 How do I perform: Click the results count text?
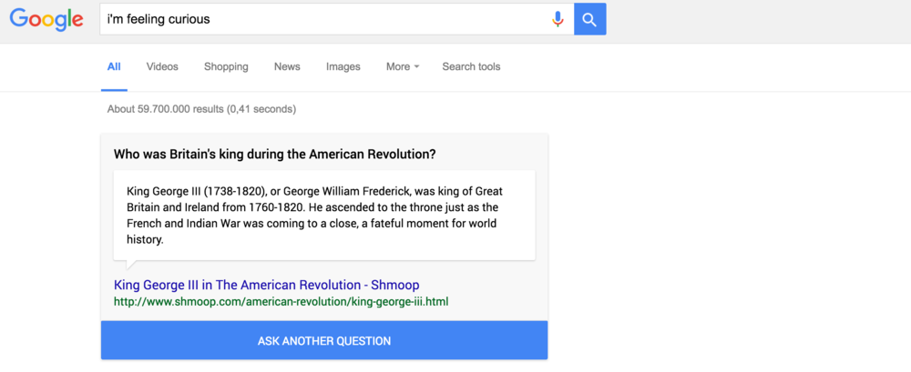pyautogui.click(x=201, y=109)
